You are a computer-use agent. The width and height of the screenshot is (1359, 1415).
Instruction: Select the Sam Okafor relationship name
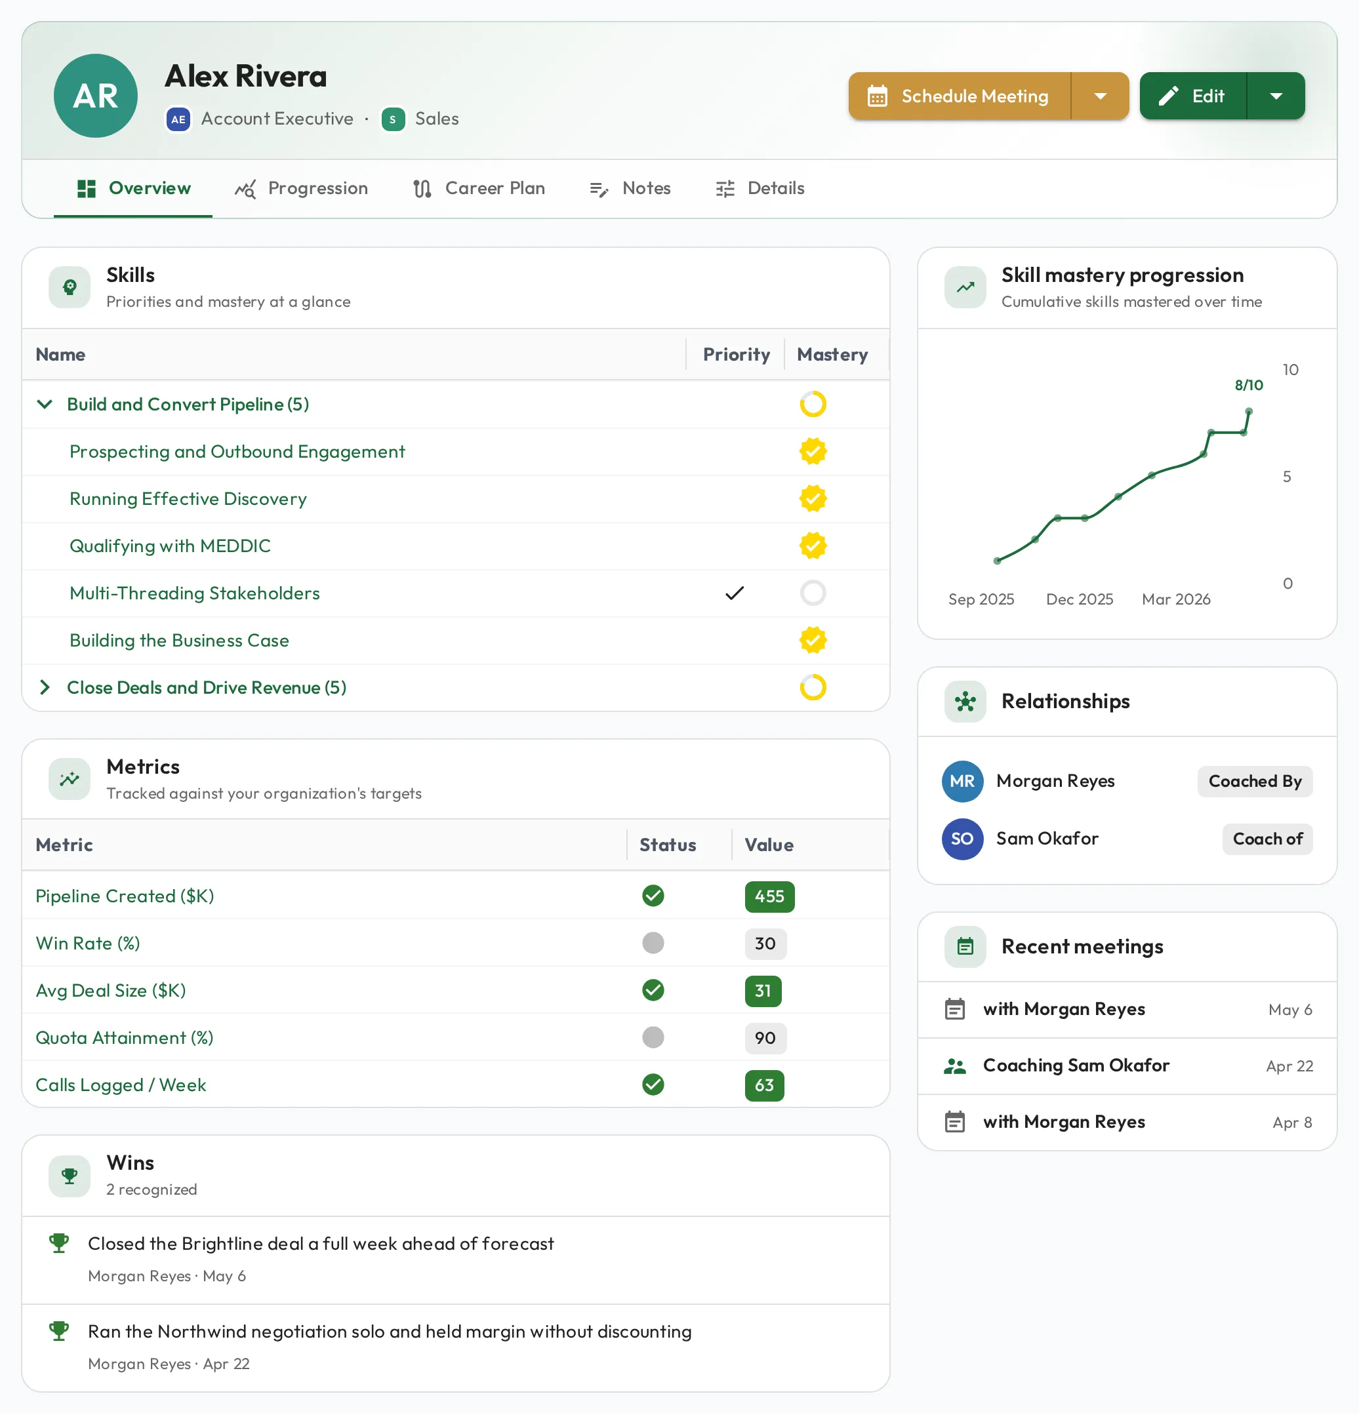(1047, 839)
